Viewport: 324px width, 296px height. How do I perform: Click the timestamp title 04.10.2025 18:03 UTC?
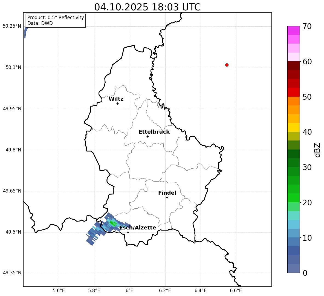147,7
